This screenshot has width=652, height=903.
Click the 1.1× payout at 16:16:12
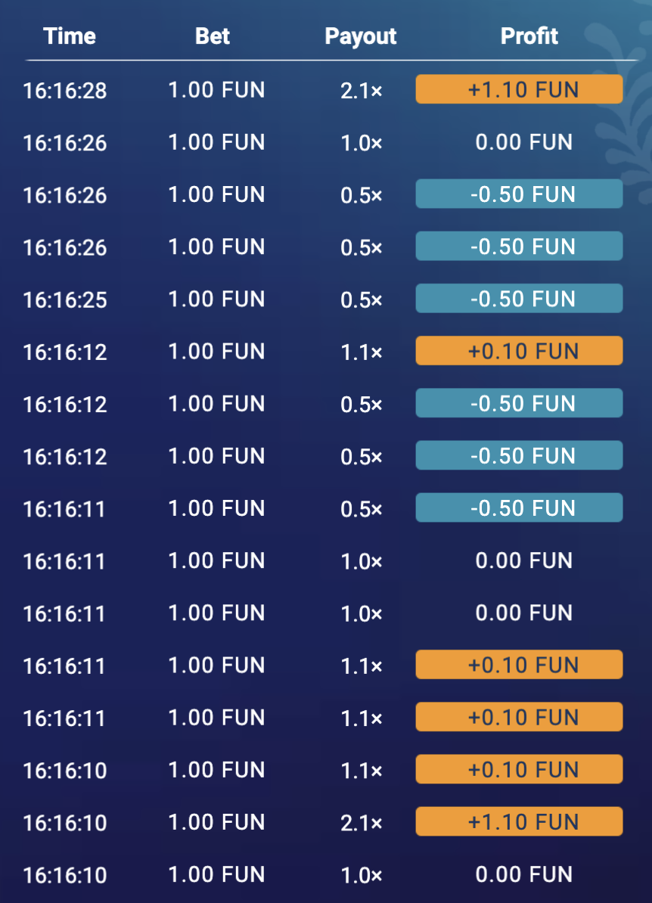point(361,352)
